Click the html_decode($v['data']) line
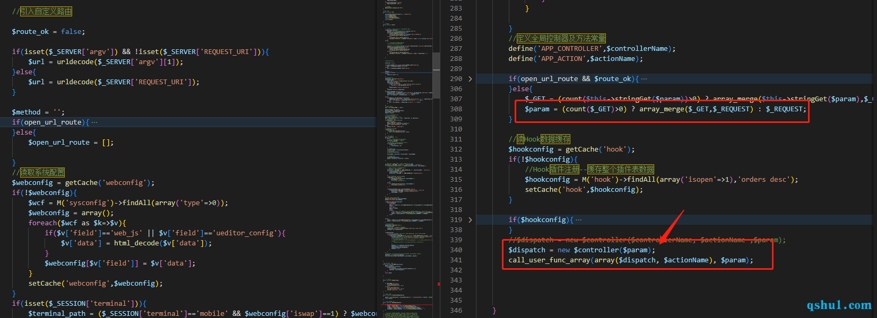Viewport: 877px width, 318px height. [x=136, y=243]
